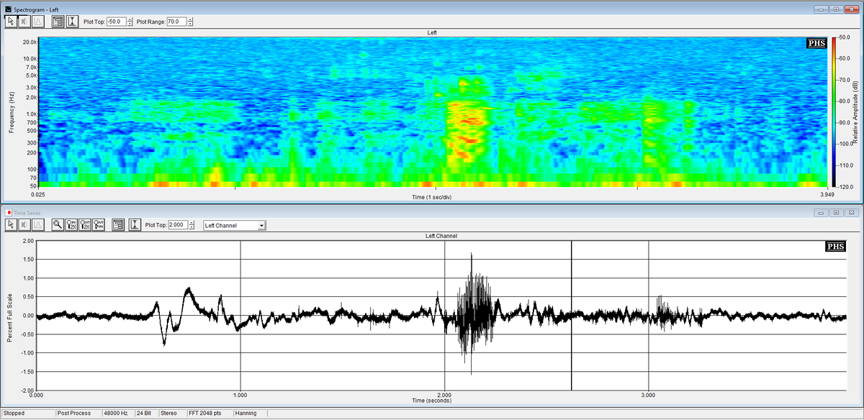
Task: Click the 'Plot Range:' label
Action: (x=151, y=22)
